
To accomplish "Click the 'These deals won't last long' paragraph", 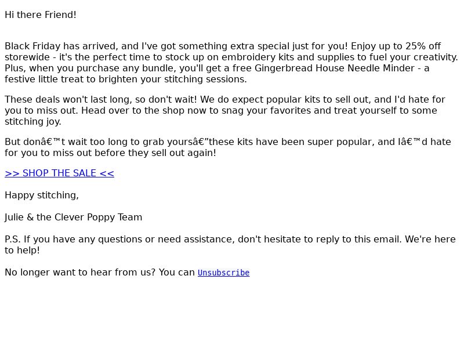I will point(225,110).
